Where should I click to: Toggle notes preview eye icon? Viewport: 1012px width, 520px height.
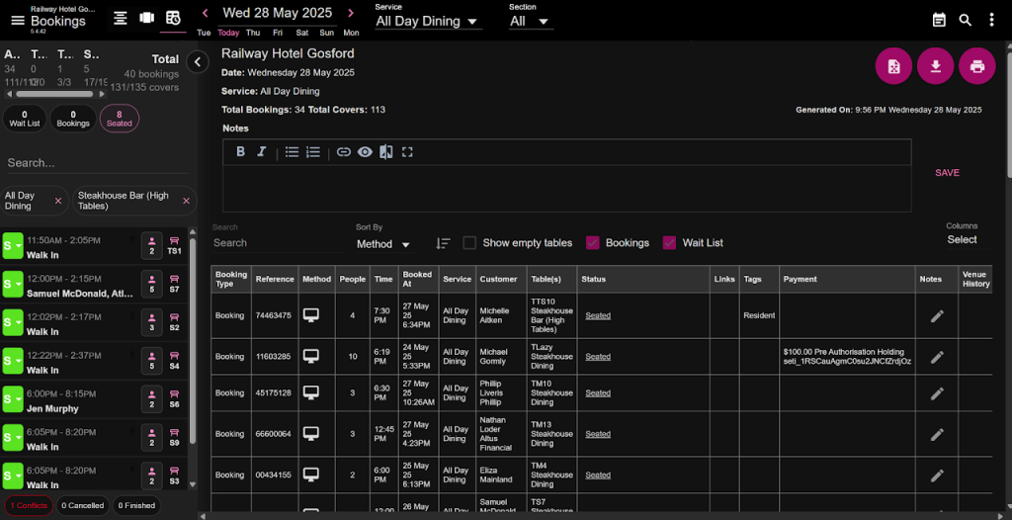click(366, 152)
